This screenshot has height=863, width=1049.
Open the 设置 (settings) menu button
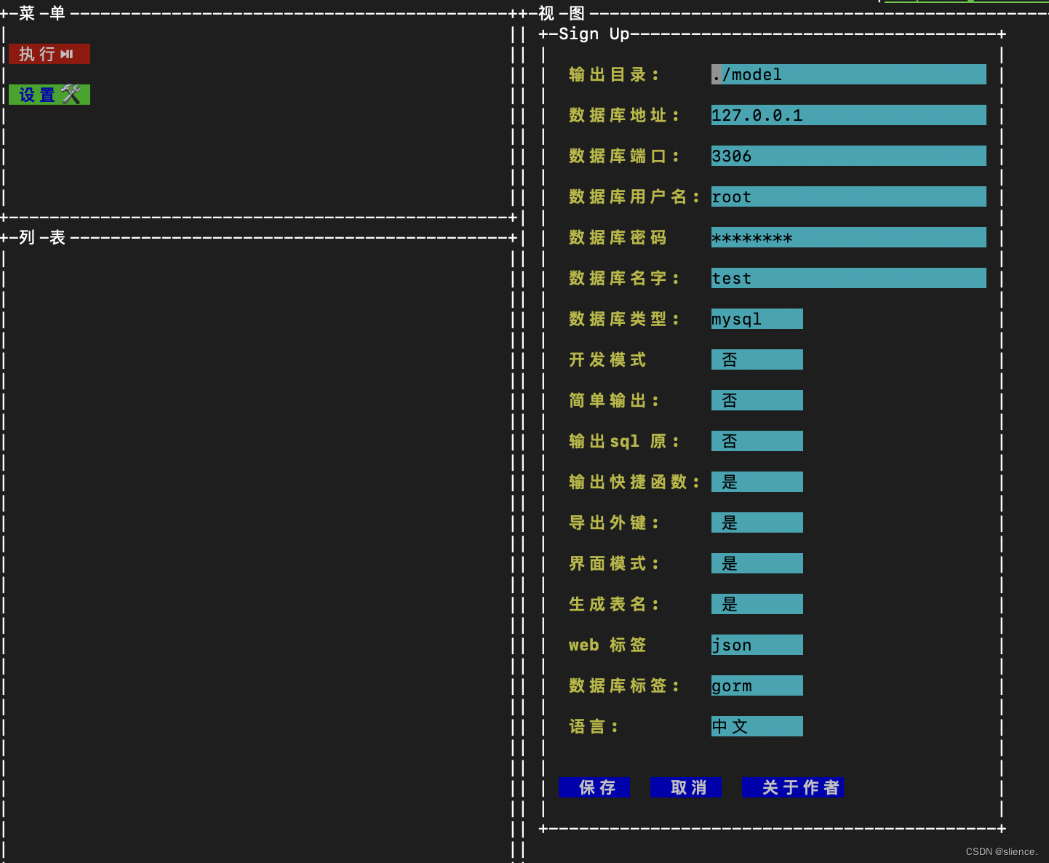[49, 95]
